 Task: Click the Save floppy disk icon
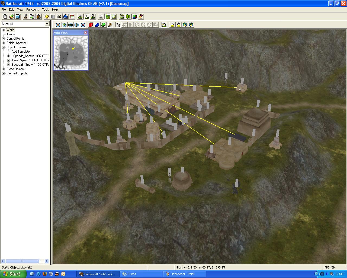(18, 17)
